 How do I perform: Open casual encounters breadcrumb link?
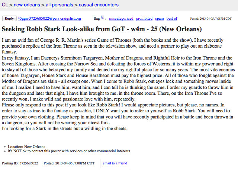(101, 5)
